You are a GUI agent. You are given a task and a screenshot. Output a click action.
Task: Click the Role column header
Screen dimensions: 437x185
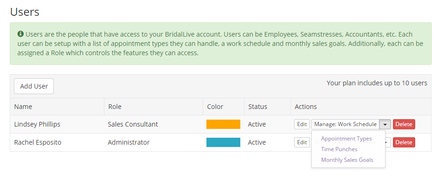pos(115,107)
